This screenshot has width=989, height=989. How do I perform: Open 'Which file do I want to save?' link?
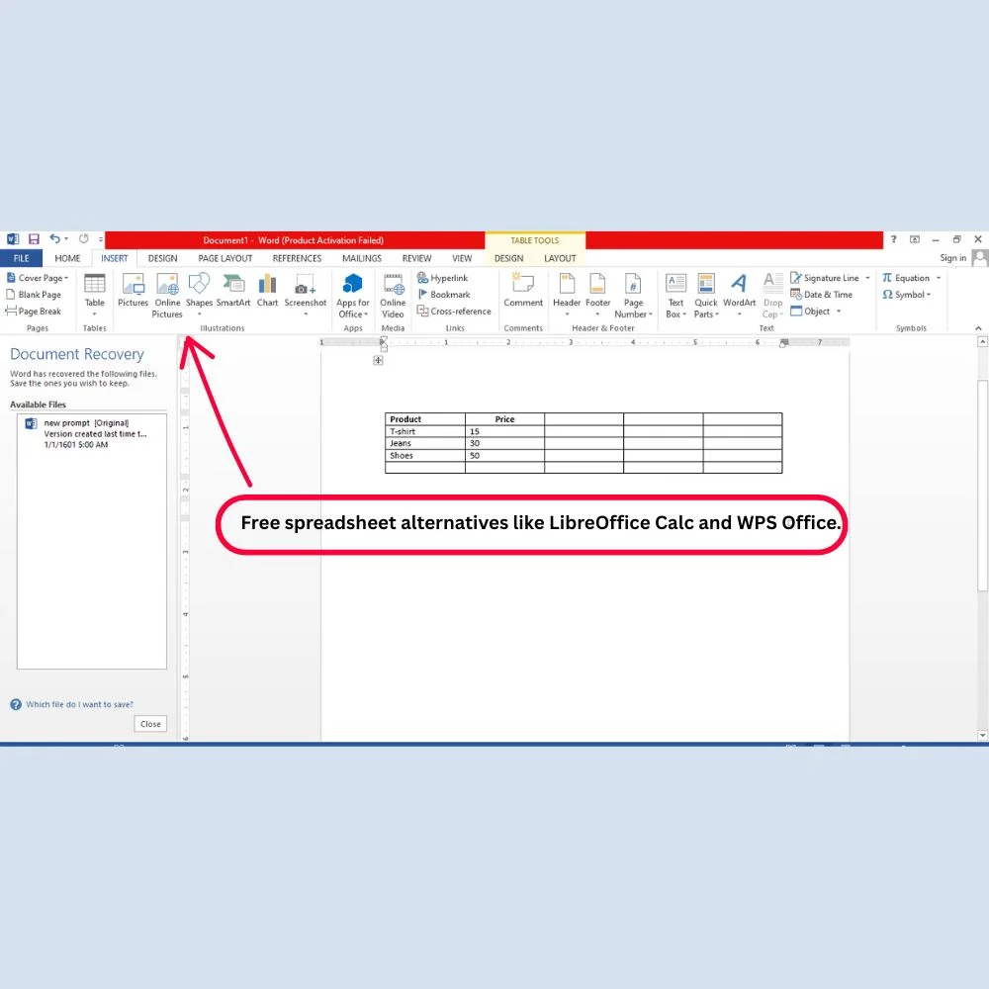79,704
